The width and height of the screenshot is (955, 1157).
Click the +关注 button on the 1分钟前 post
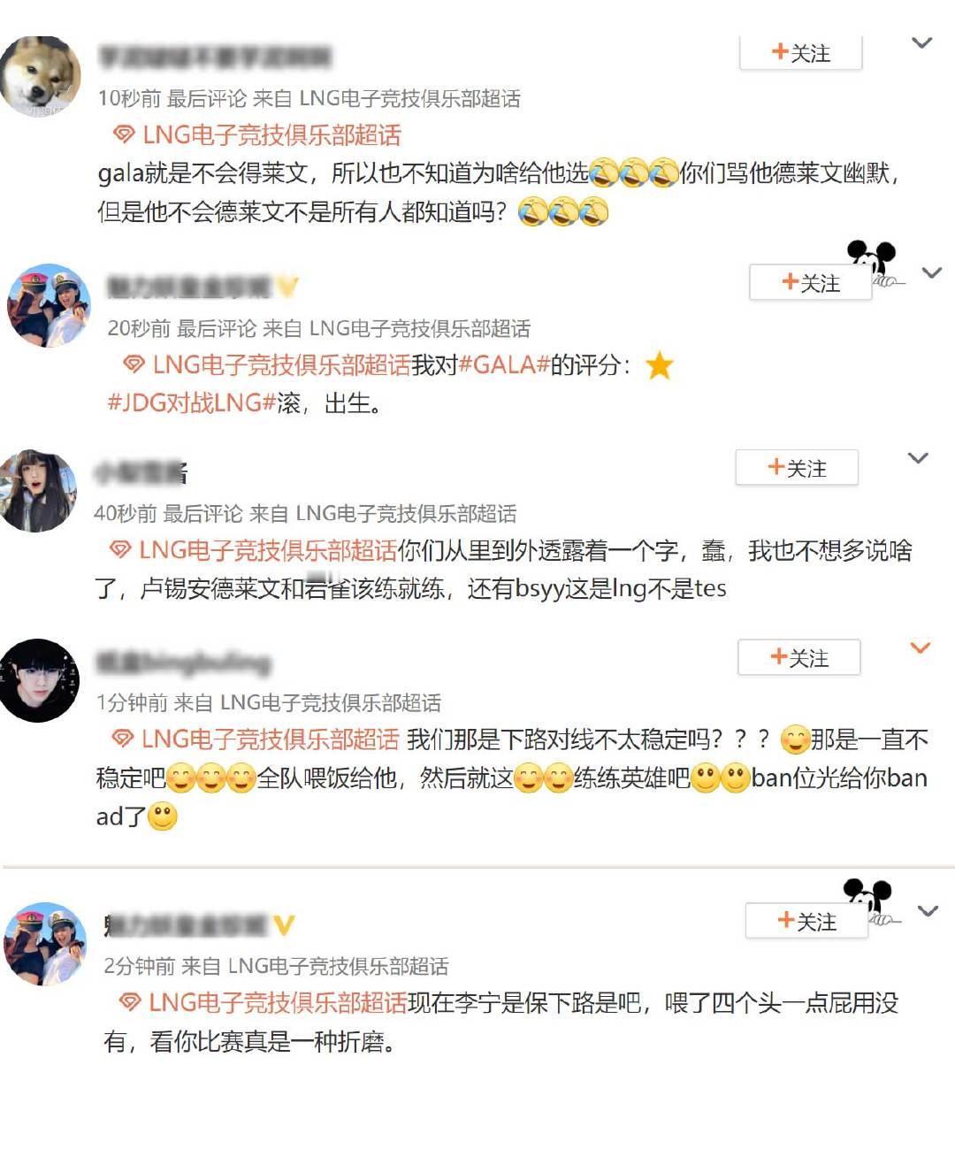(x=799, y=657)
